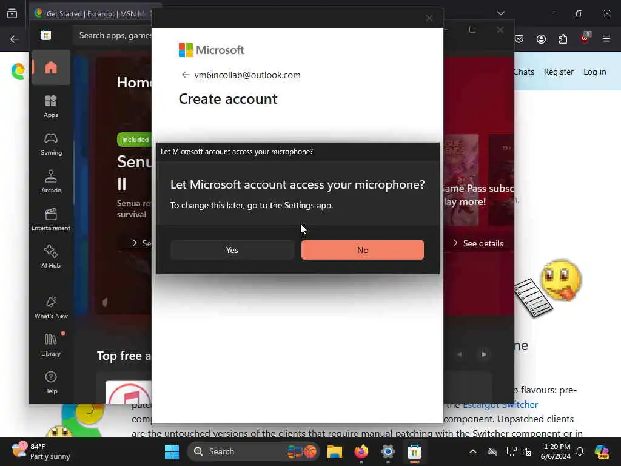The width and height of the screenshot is (621, 466).
Task: Open Gaming section in Microsoft Store sidebar
Action: click(51, 144)
